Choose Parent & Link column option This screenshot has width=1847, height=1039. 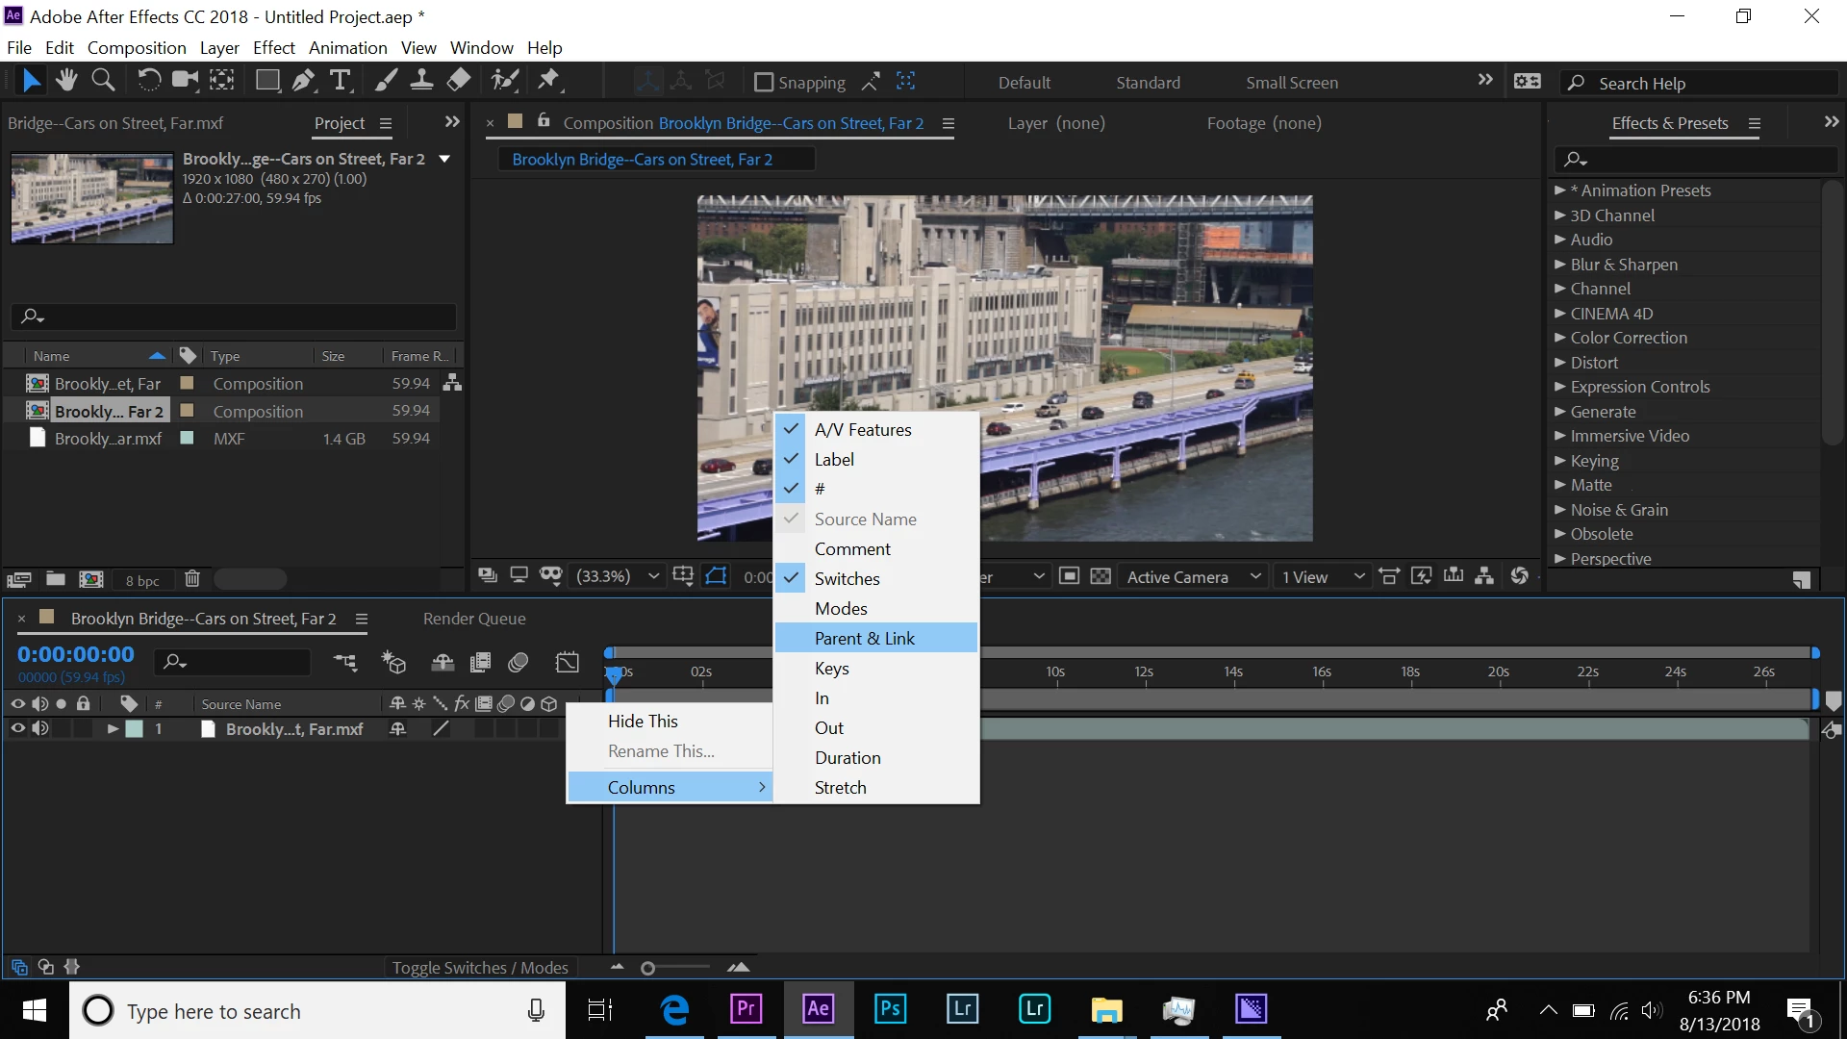click(x=864, y=639)
